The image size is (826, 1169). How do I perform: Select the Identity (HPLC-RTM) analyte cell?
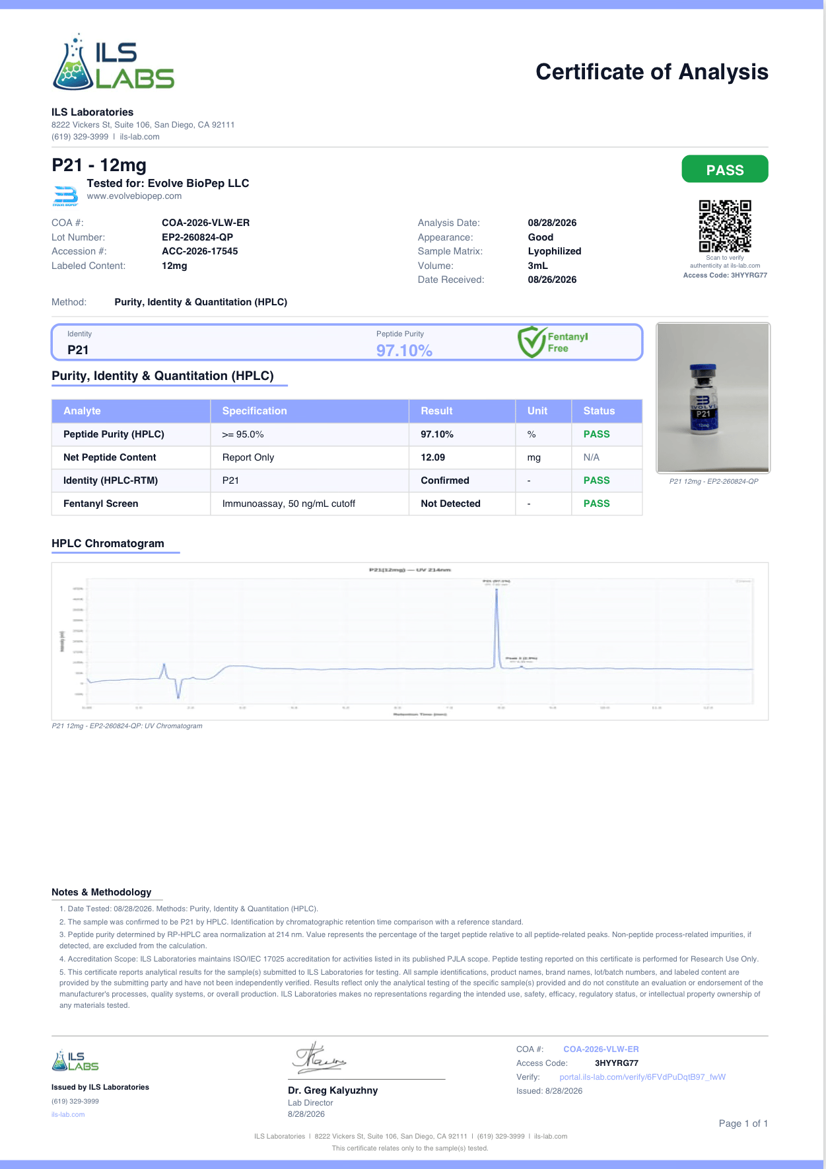click(x=131, y=480)
